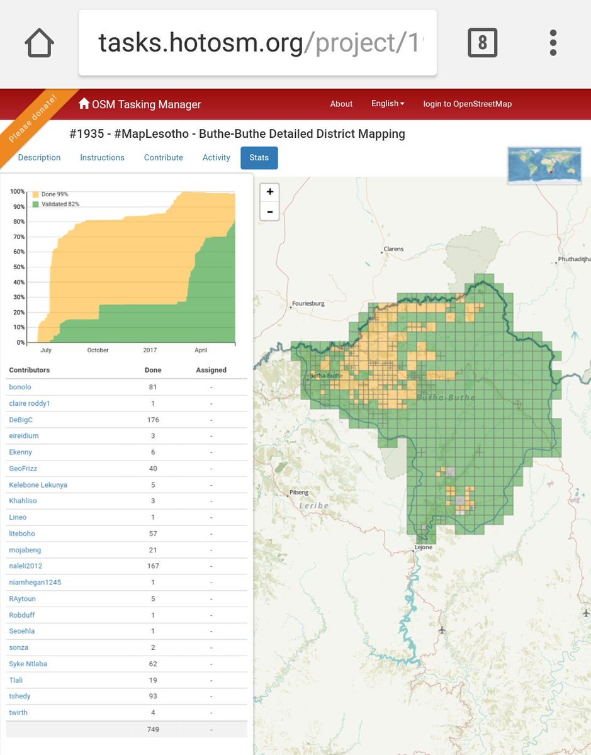Open the About page
Viewport: 591px width, 755px height.
click(341, 104)
